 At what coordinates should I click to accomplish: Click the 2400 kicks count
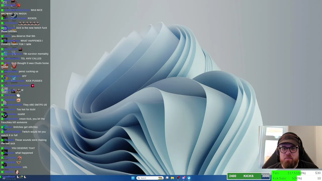pyautogui.click(x=232, y=176)
